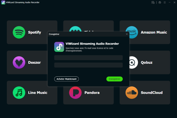Click the registration code input field
177x118 pixels.
click(x=88, y=65)
